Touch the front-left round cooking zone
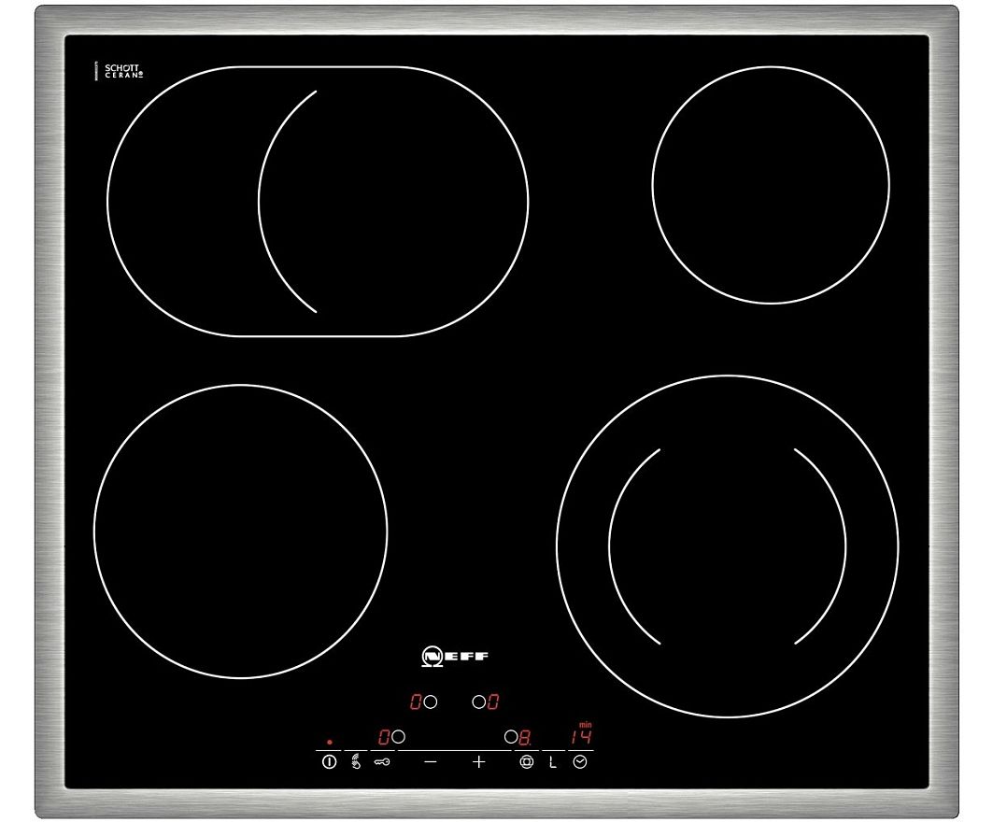 click(x=240, y=531)
